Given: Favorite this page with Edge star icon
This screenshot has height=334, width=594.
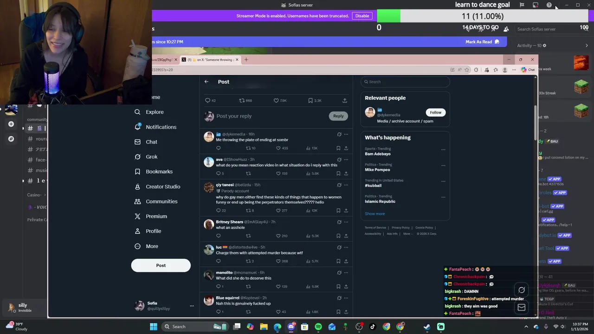Looking at the screenshot, I should [x=467, y=70].
